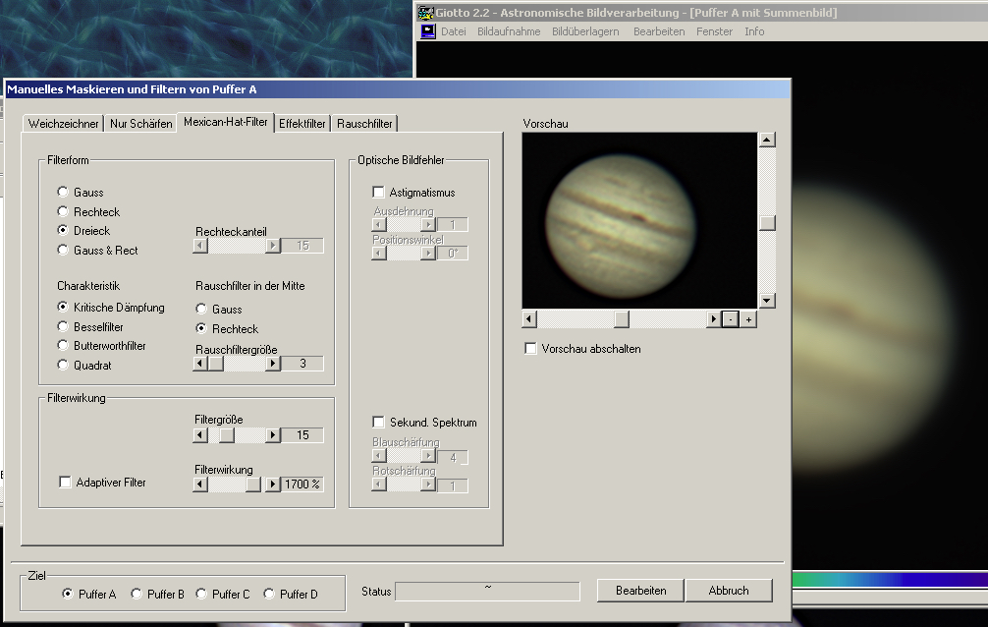
Task: Click Rauschfiltergröße value 3
Action: coord(302,364)
